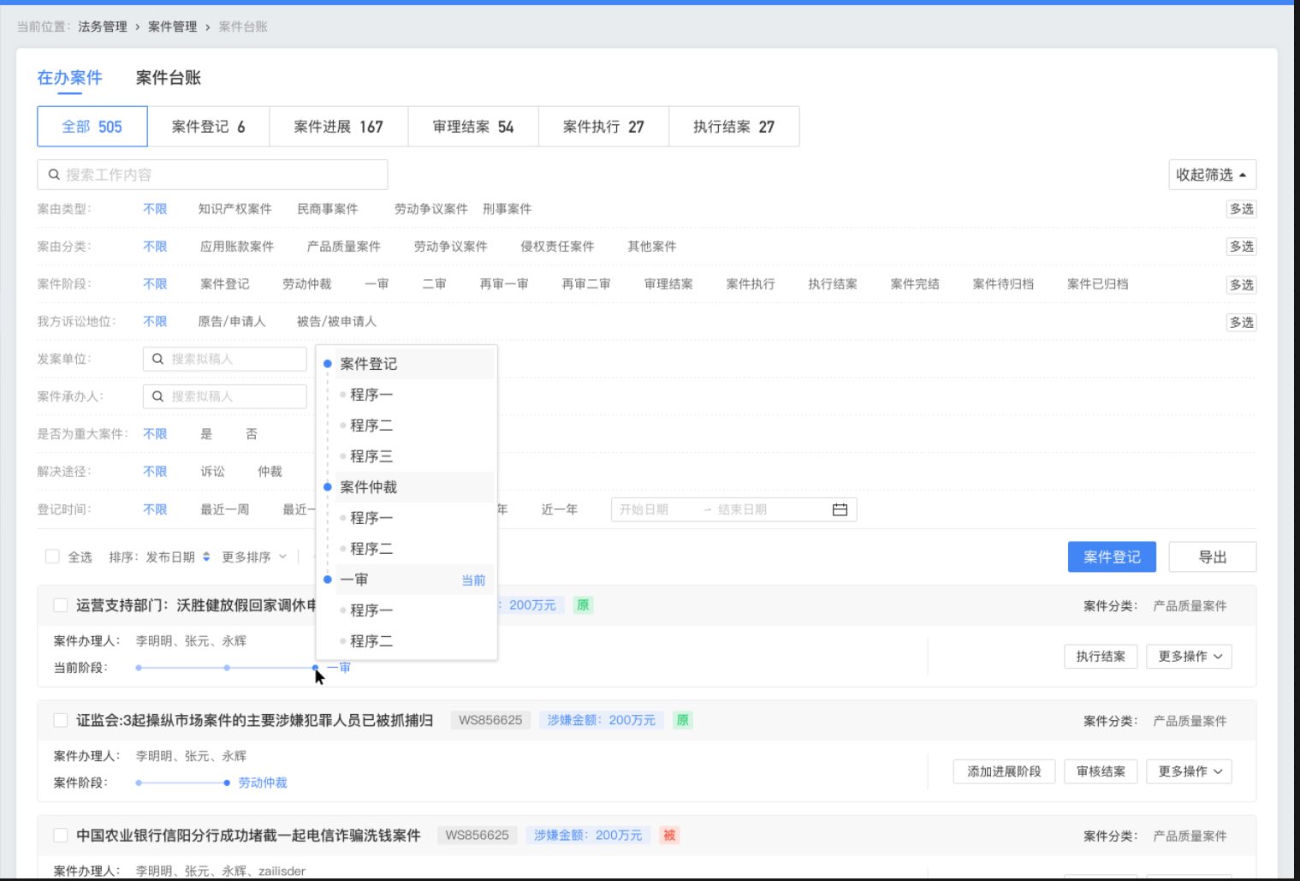Filter 案件阶段 by 案件已归档

coord(1097,284)
